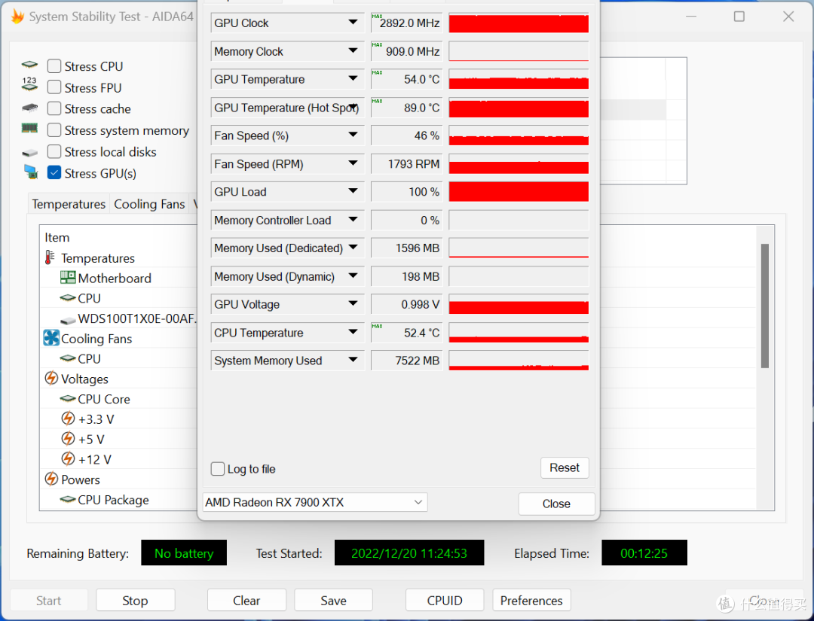Viewport: 814px width, 621px height.
Task: Open the Memory Controller Load dropdown
Action: (287, 221)
